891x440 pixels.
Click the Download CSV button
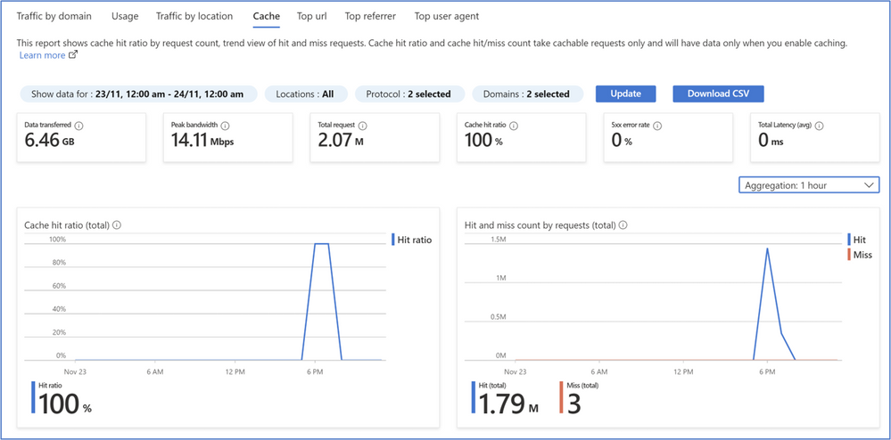pyautogui.click(x=718, y=94)
